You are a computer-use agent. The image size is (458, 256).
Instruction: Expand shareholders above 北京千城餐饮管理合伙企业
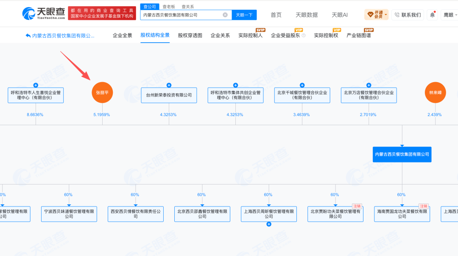coord(302,85)
